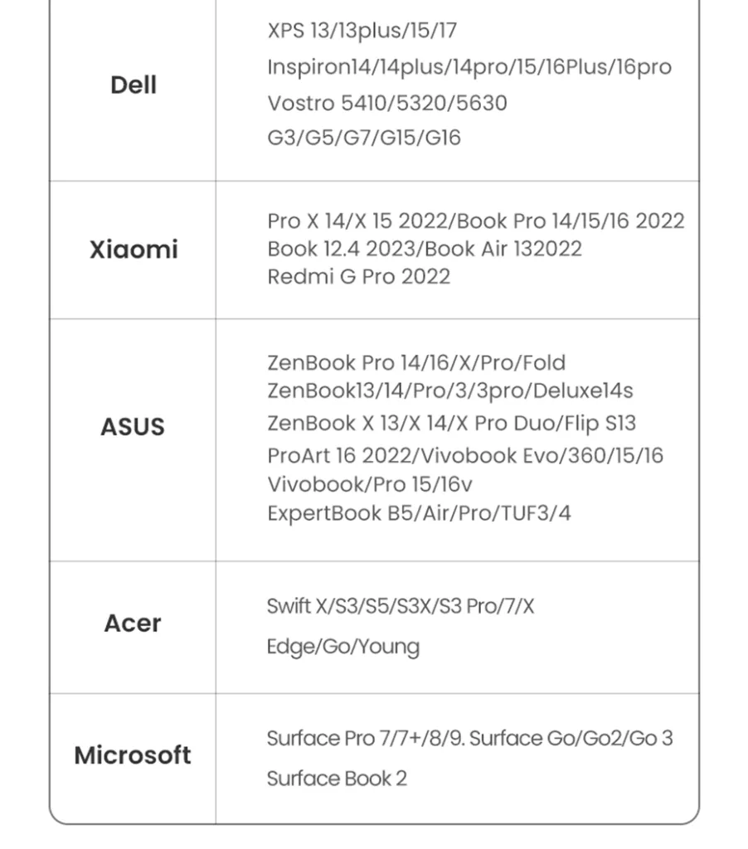Select the Inspiron14/14plus/14pro models text
Image resolution: width=748 pixels, height=849 pixels.
[x=469, y=67]
